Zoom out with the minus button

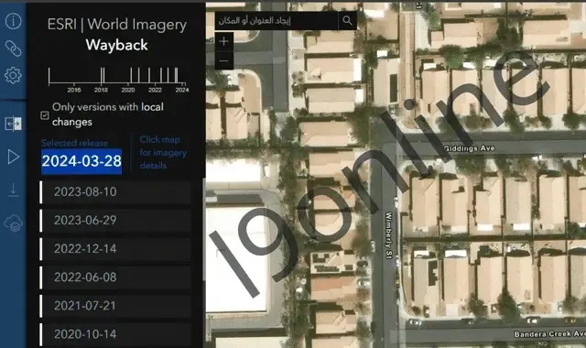[x=223, y=60]
